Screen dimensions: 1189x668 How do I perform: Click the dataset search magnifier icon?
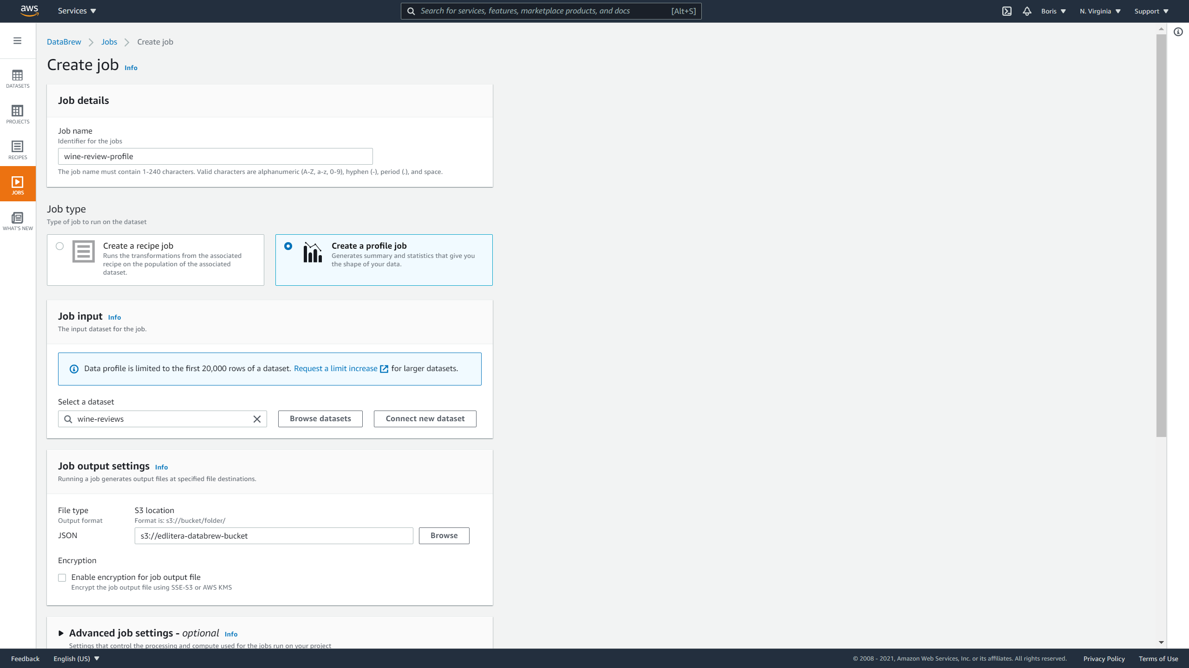point(68,419)
